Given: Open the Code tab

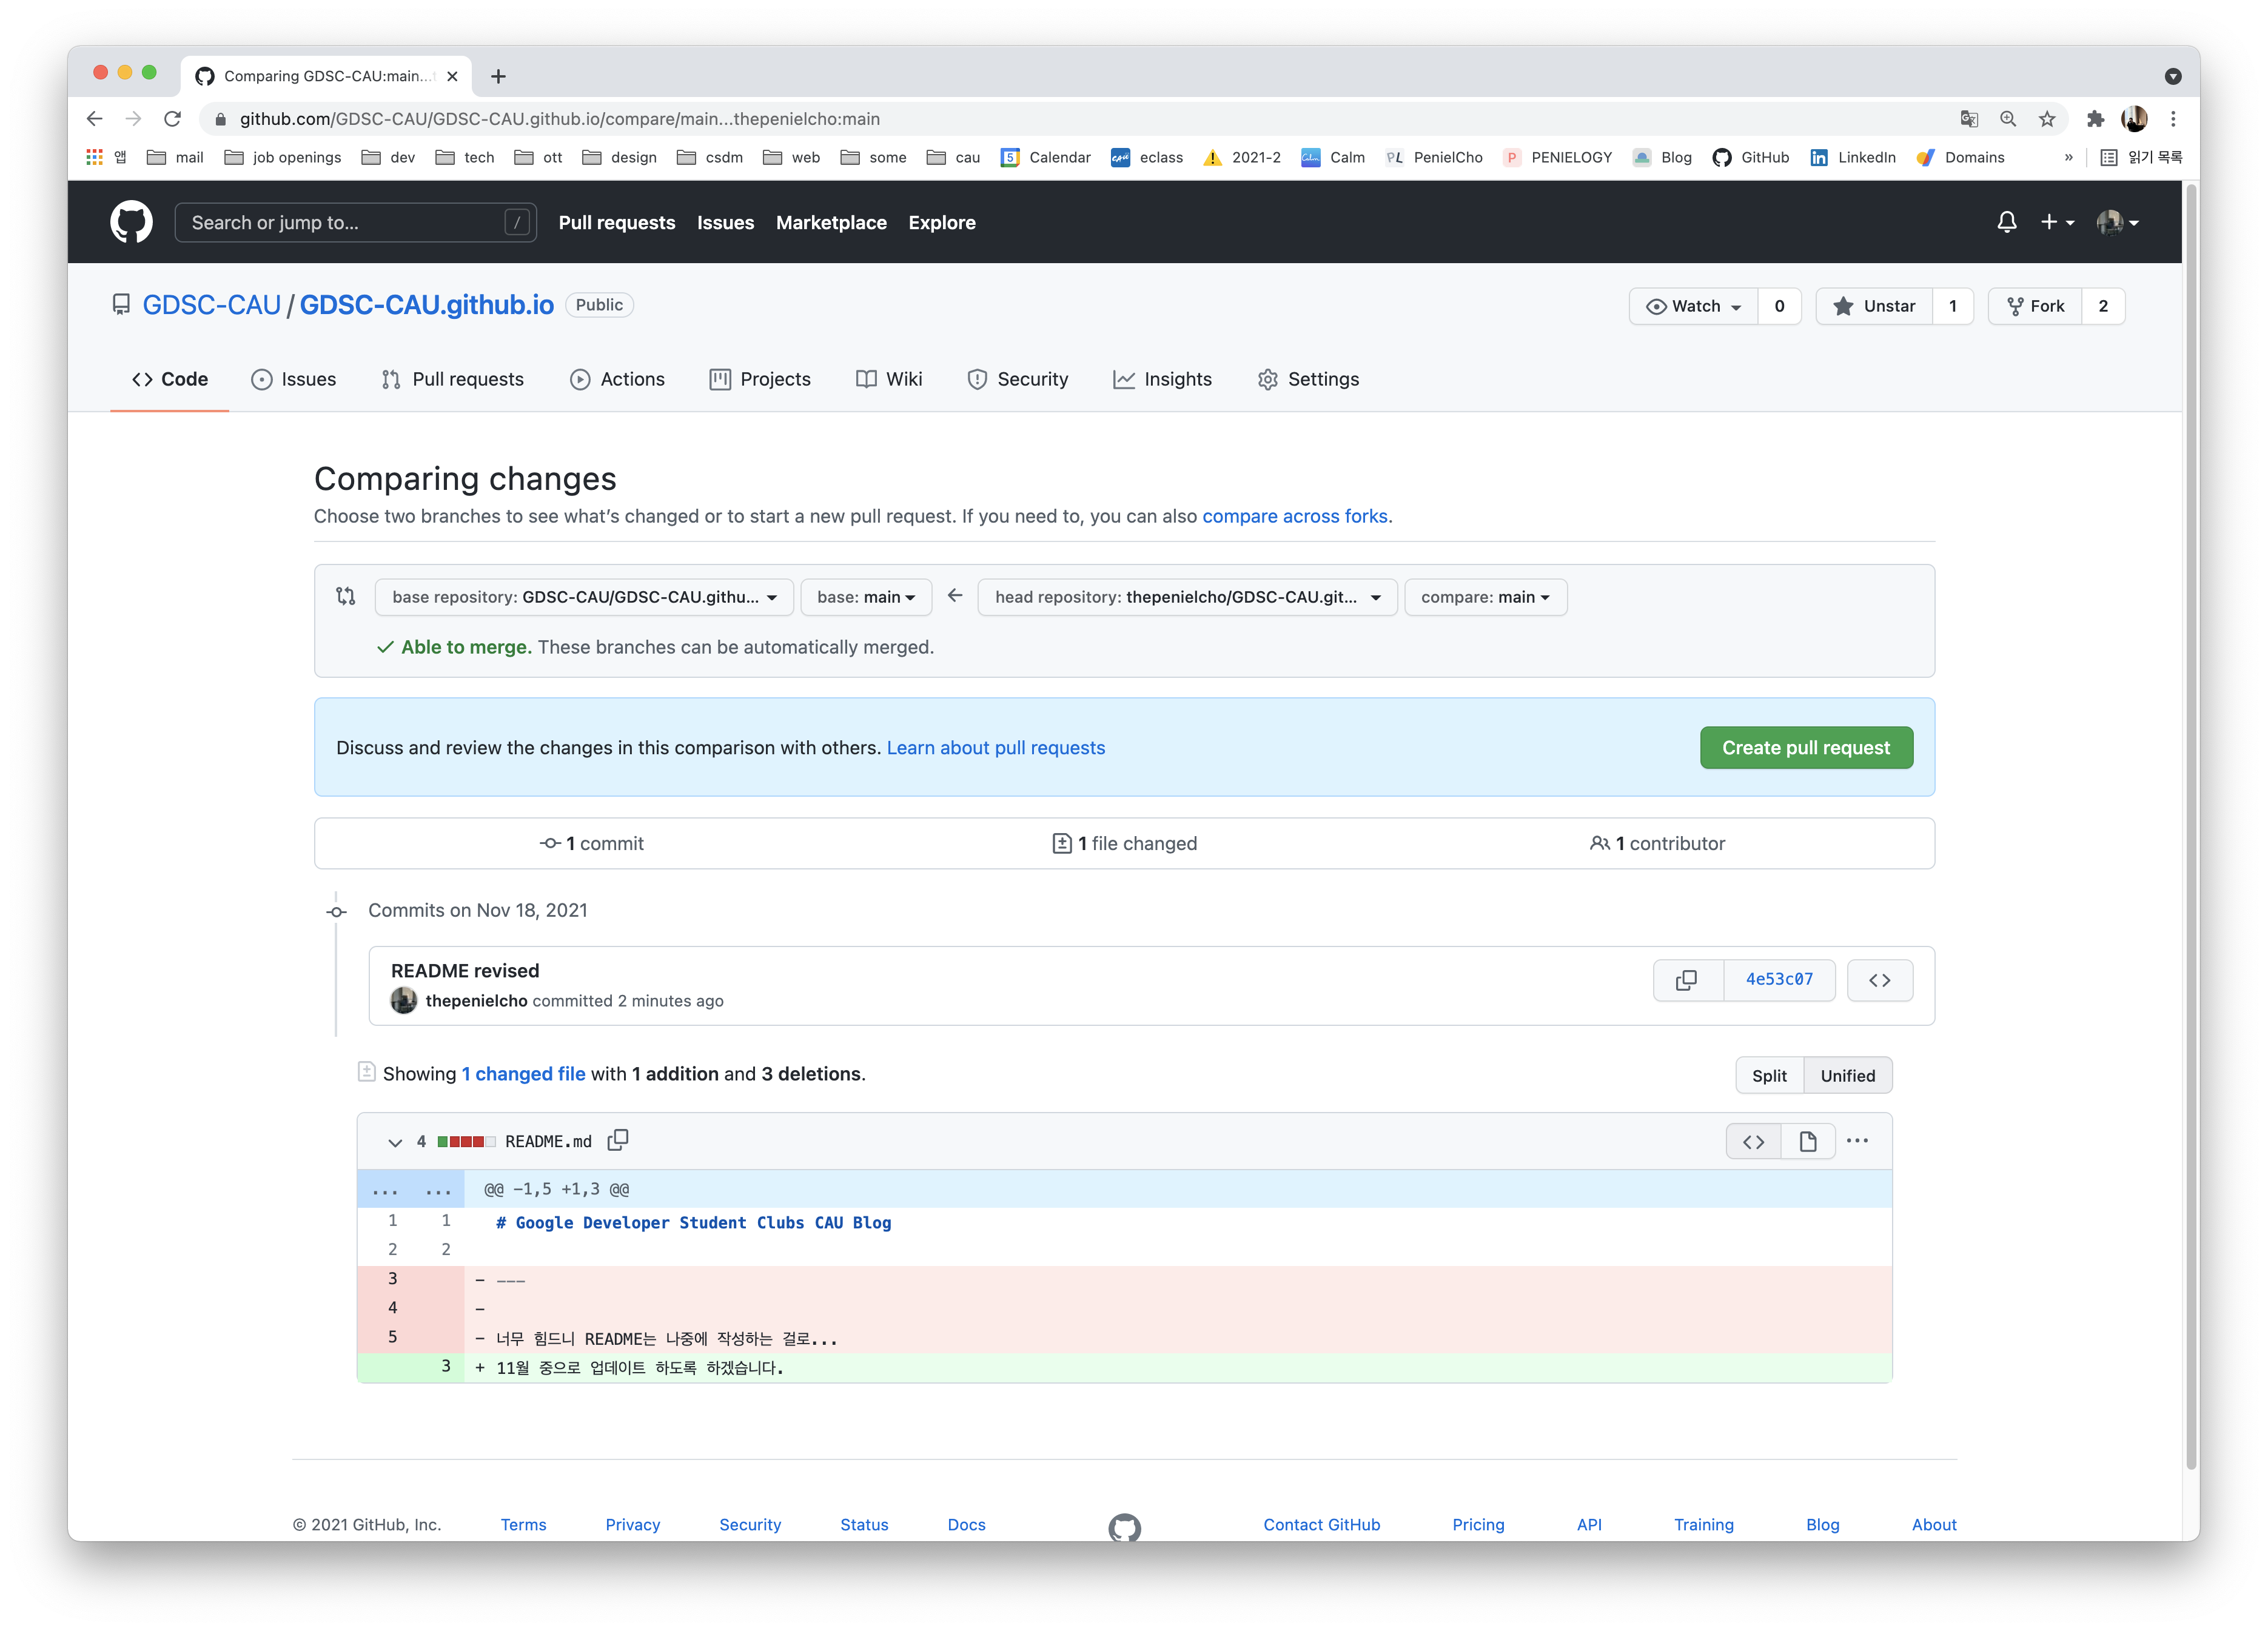Looking at the screenshot, I should click(170, 379).
